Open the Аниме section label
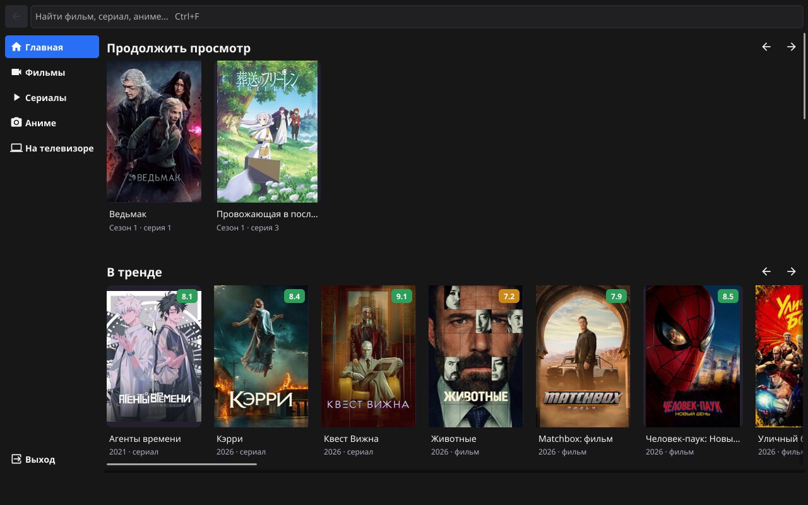808x505 pixels. coord(40,123)
